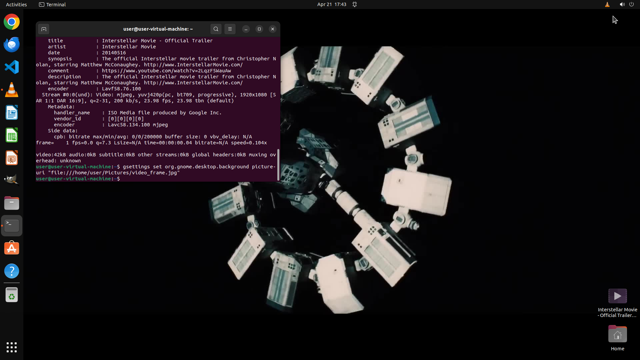Launch Google Chrome from the dock
Screen dimensions: 640x360
click(12, 22)
